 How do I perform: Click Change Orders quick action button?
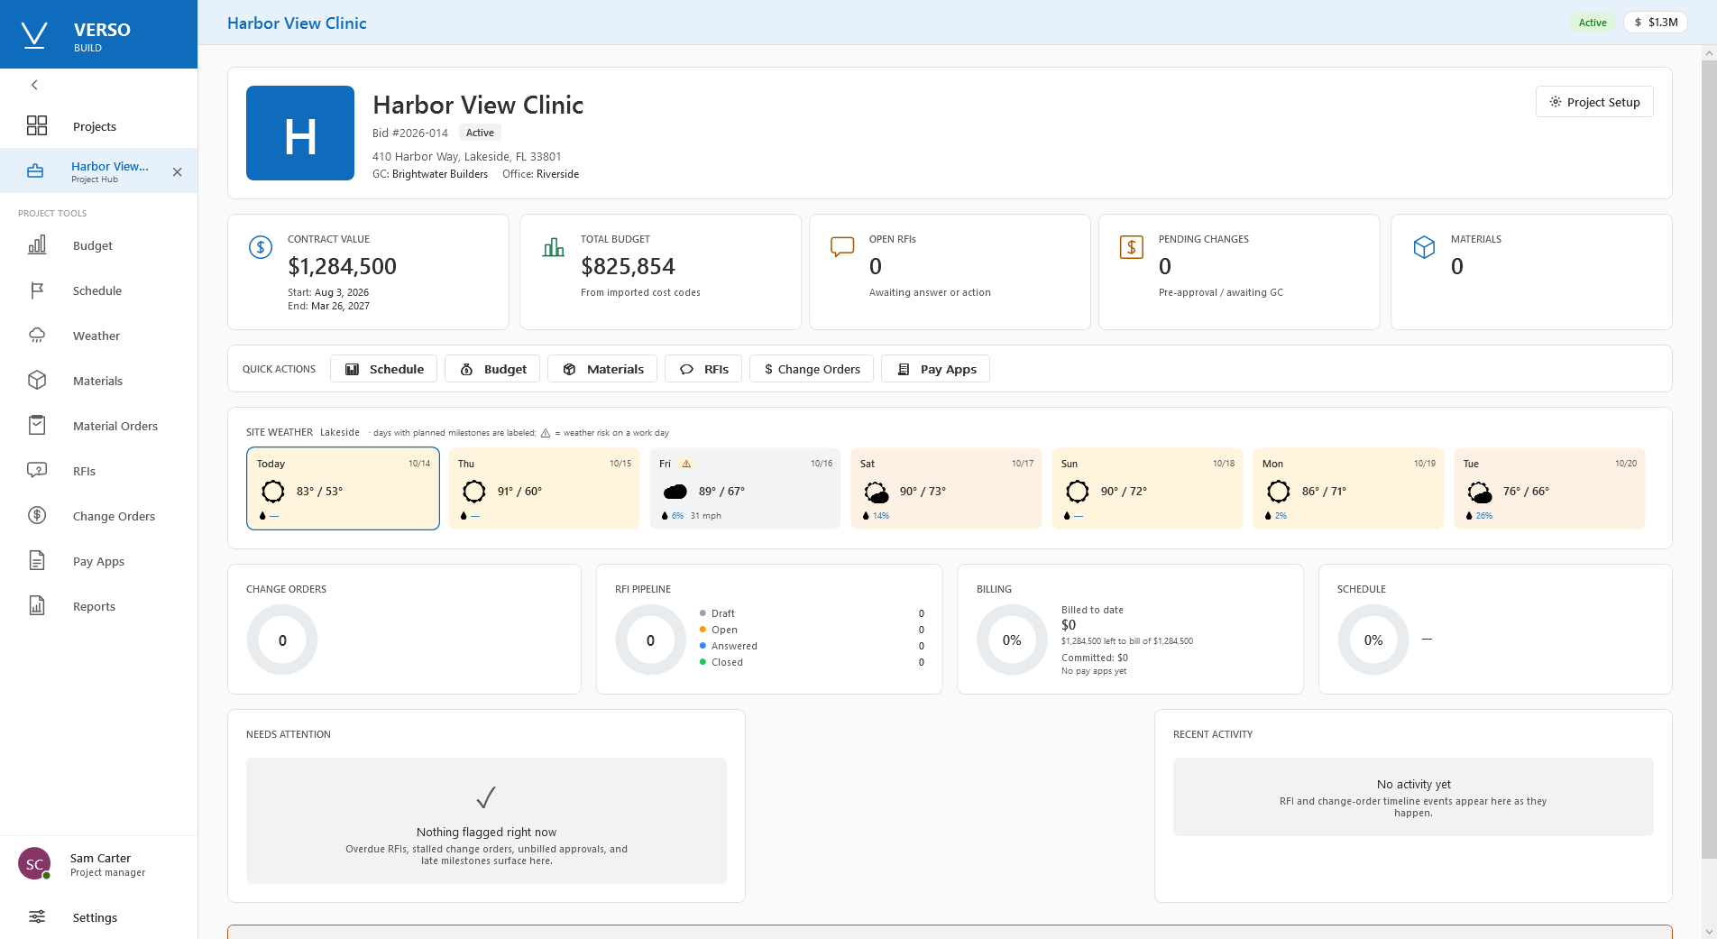tap(812, 369)
